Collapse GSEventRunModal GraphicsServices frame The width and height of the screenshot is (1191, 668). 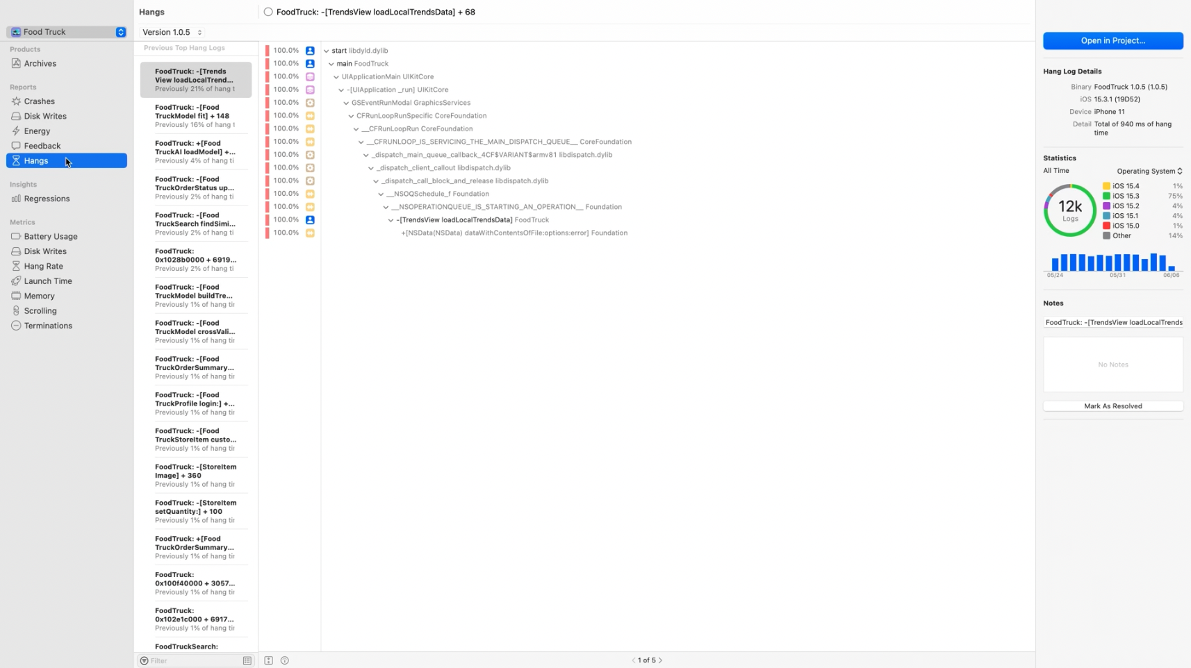tap(346, 103)
